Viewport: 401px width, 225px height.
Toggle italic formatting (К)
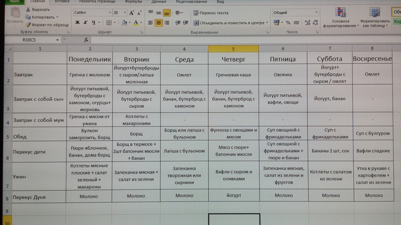pos(85,23)
